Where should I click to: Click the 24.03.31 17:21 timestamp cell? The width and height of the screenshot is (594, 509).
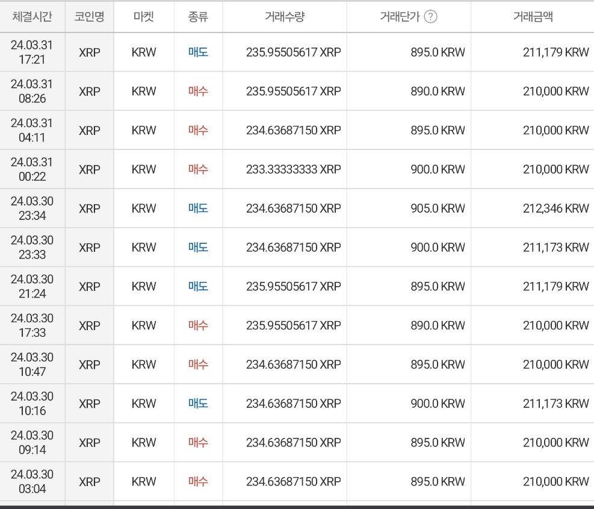32,52
